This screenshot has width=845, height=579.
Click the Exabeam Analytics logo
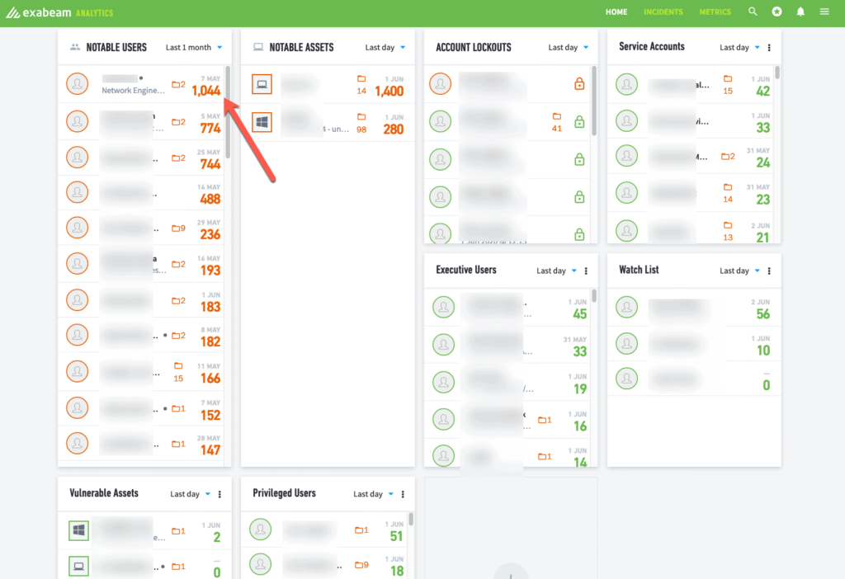[x=59, y=13]
